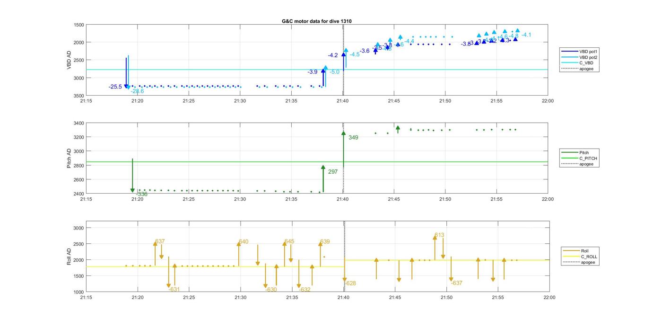This screenshot has width=662, height=328.
Task: Click the -628 roll label near apogee
Action: tap(350, 284)
